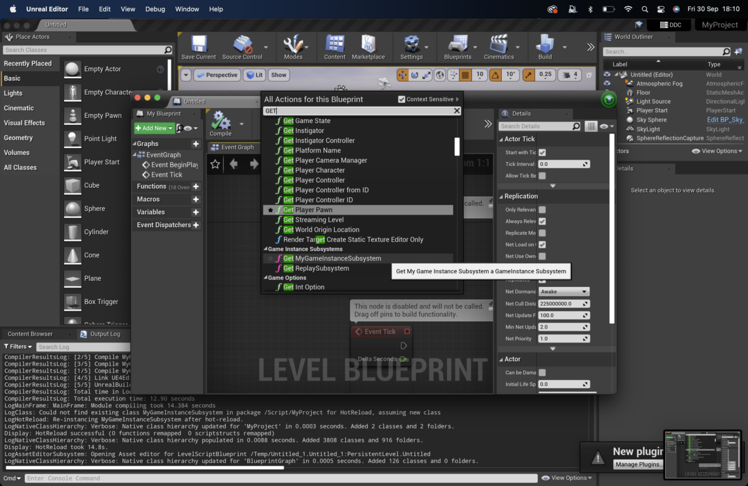
Task: Open View Options in World Outliner
Action: coord(717,151)
